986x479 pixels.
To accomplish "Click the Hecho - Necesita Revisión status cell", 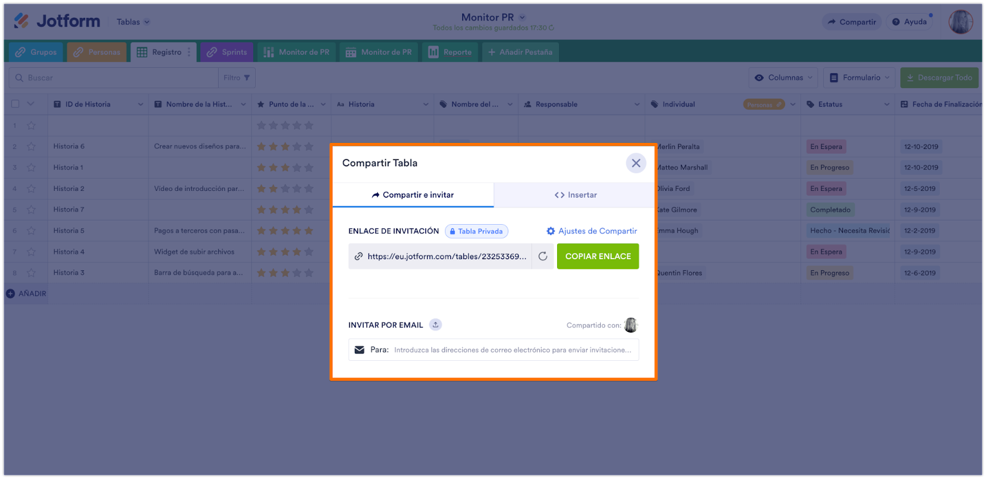I will tap(850, 231).
